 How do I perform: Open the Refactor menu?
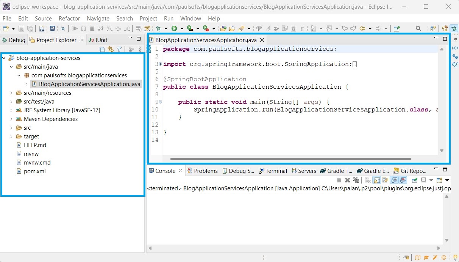[69, 18]
